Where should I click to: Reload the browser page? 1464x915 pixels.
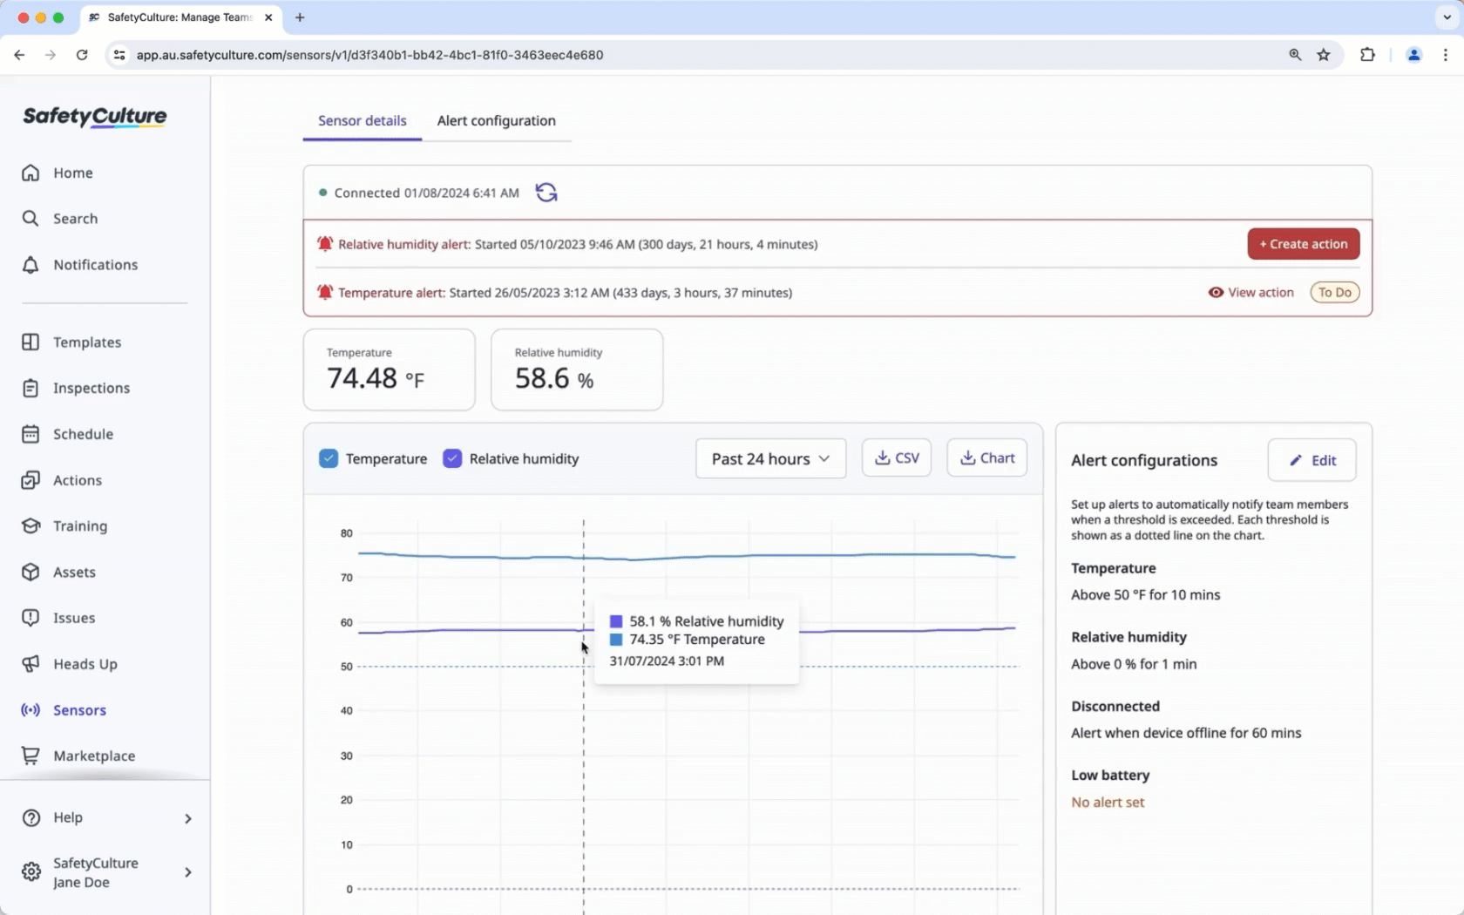tap(82, 55)
